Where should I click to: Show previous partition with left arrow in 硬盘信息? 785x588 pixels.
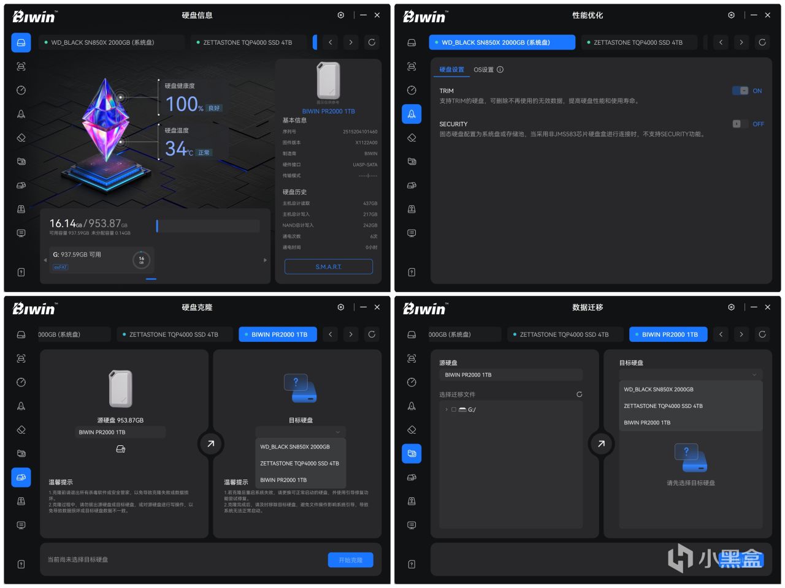tap(45, 260)
